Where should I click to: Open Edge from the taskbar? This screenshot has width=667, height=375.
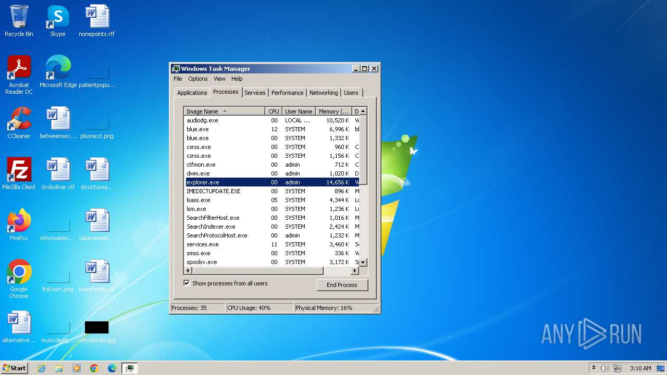pos(112,368)
